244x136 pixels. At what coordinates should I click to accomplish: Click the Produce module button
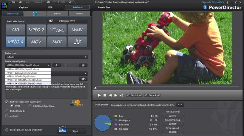(77, 7)
